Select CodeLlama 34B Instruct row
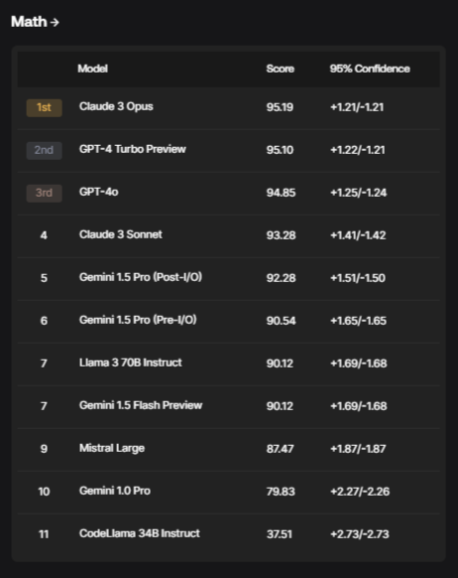This screenshot has width=458, height=578. click(x=228, y=534)
